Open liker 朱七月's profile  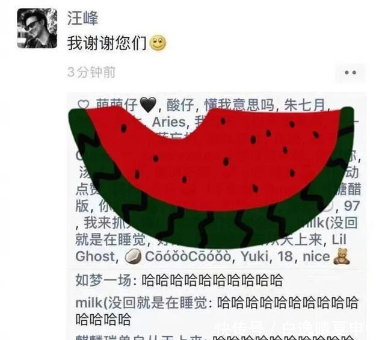[304, 105]
